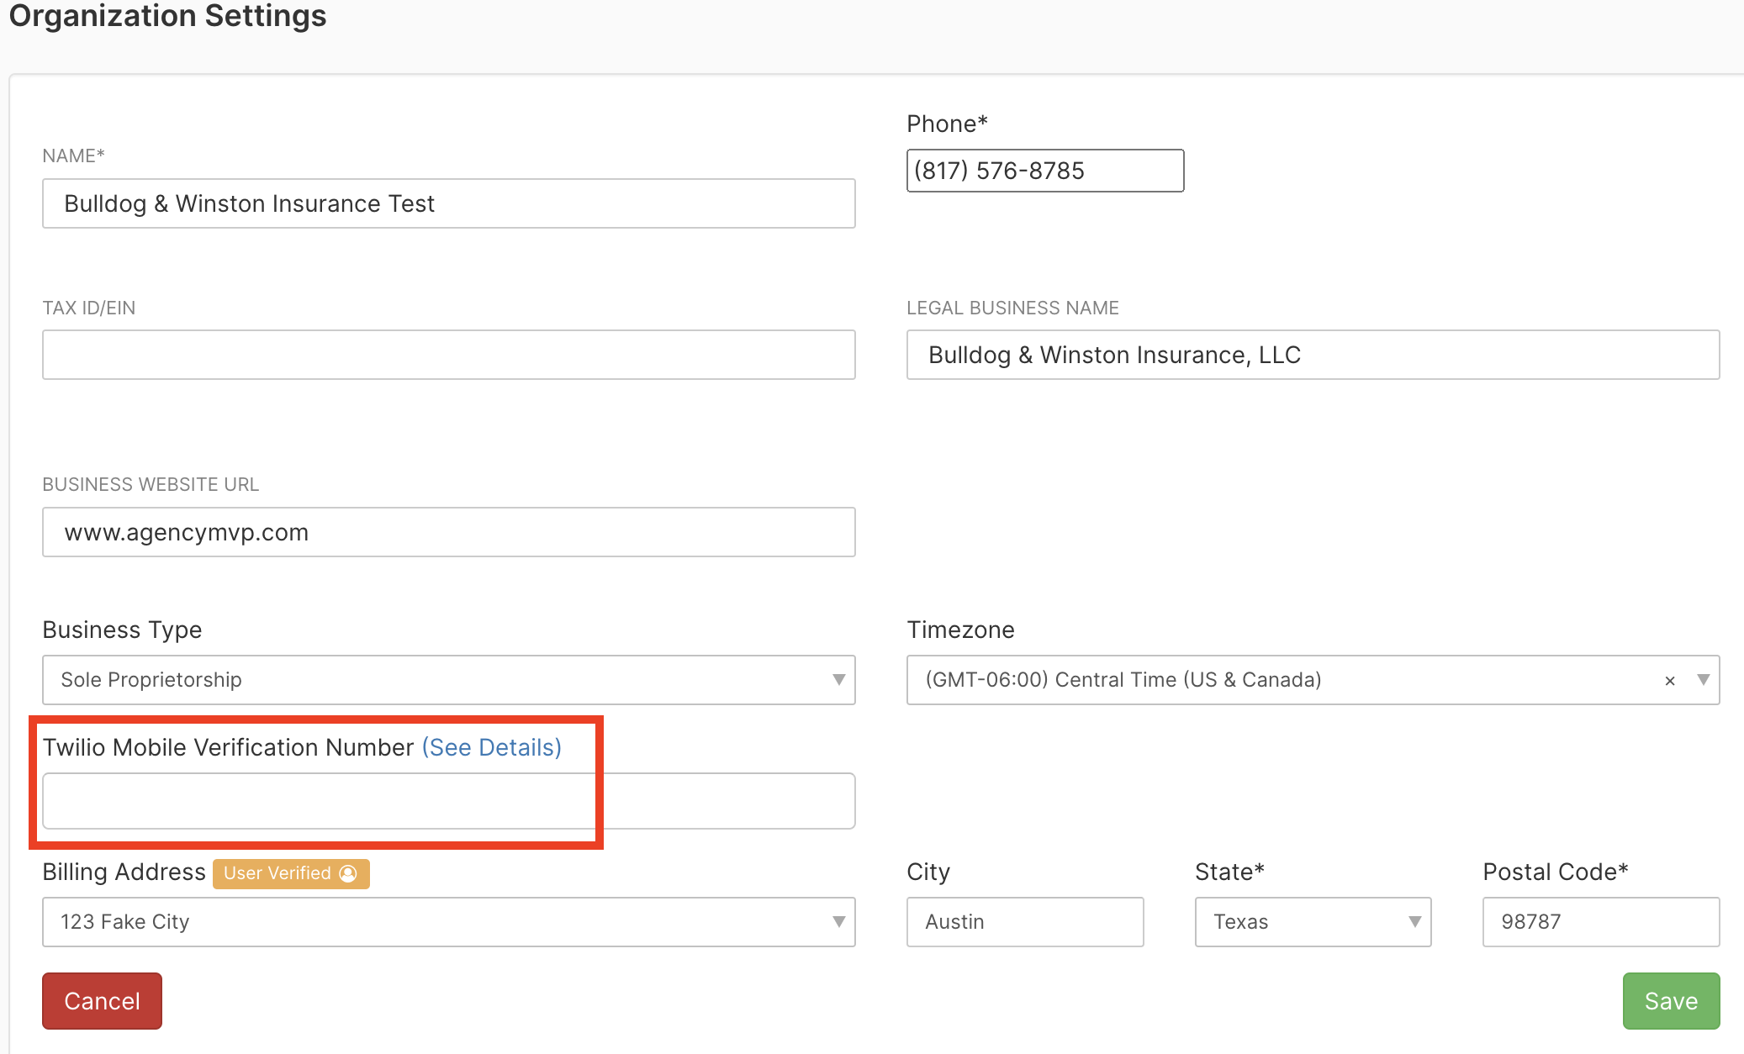Click the LEGAL BUSINESS NAME label
Viewport: 1744px width, 1054px height.
(x=1012, y=308)
